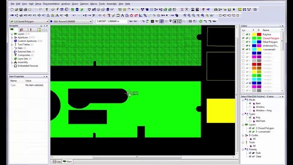Collapse the Polarity group in Select Filter
This screenshot has height=165, width=293.
(243, 150)
